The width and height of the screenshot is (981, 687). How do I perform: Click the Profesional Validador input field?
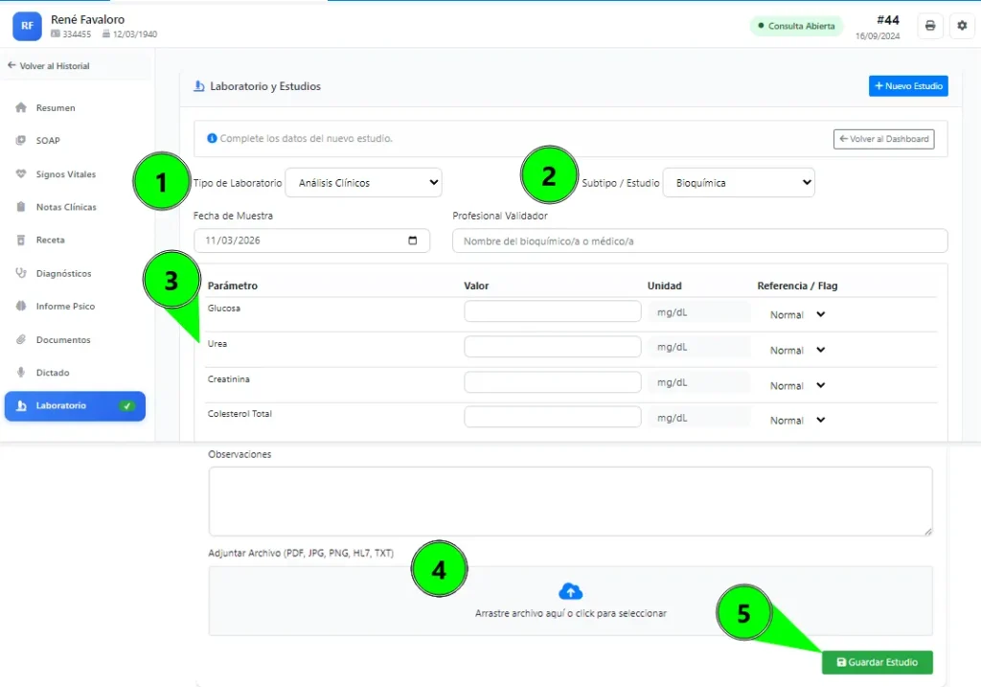pos(699,240)
